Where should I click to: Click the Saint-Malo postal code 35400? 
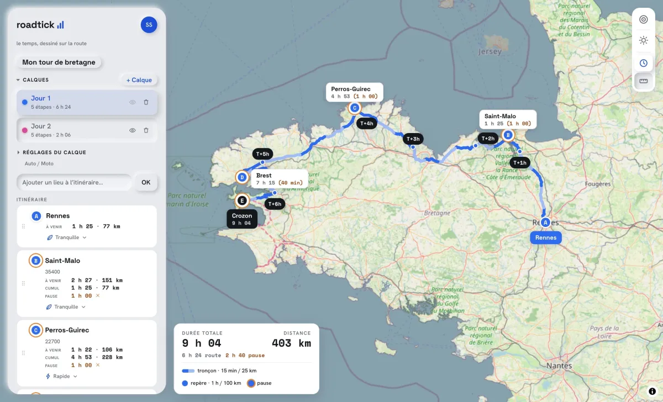pos(52,272)
